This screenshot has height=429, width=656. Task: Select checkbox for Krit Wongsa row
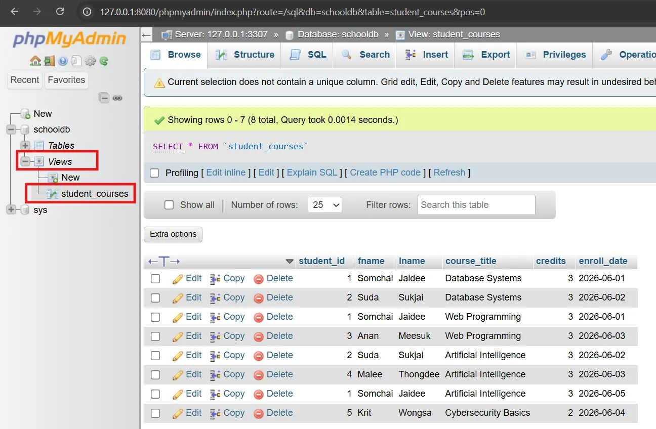155,413
